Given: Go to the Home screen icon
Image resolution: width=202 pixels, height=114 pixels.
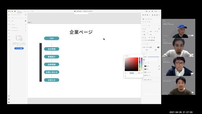Looking at the screenshot, I should [x=15, y=11].
